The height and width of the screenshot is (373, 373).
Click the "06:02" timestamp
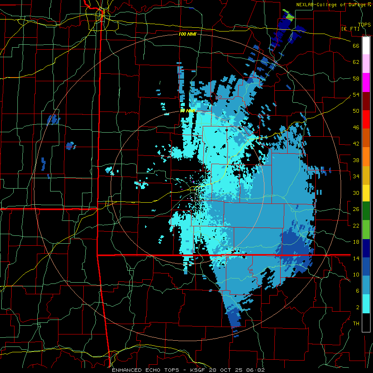pos(256,370)
